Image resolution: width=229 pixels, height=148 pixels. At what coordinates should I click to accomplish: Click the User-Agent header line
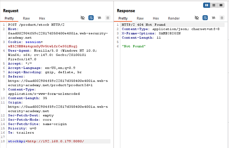coord(52,55)
